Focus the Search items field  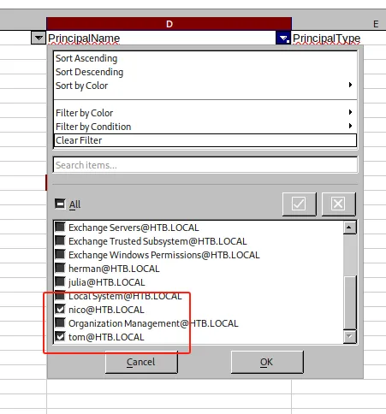pyautogui.click(x=205, y=165)
